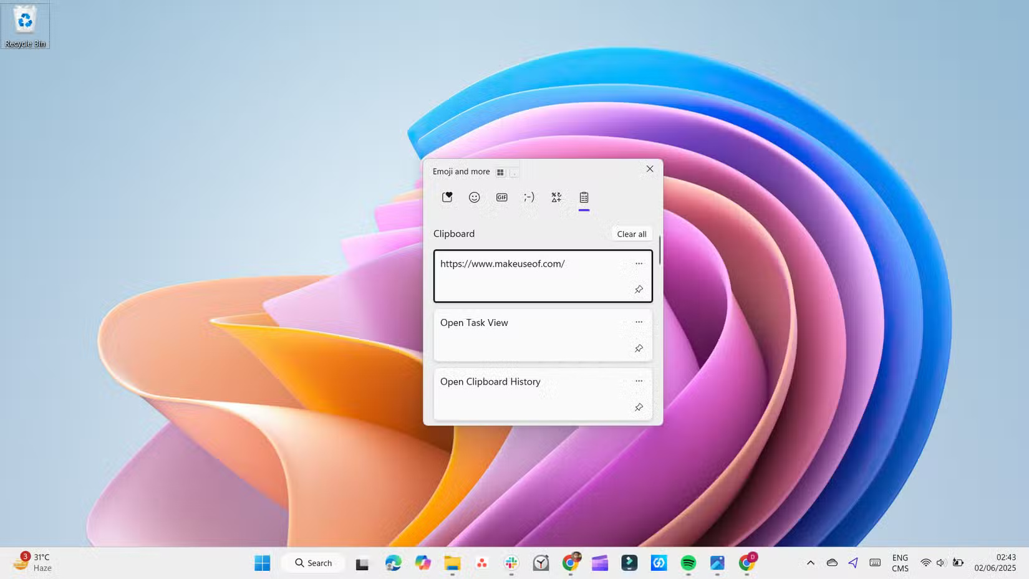Open the ENG language switcher
Screen dimensions: 1029x579
(x=900, y=562)
